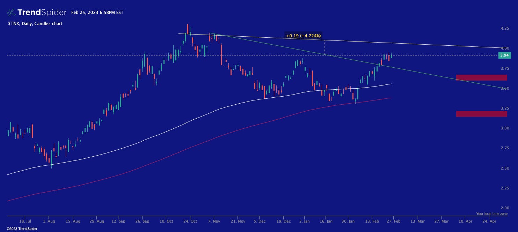Select the 29. Aug date label
Screen dimensions: 518x232
[x=97, y=221]
